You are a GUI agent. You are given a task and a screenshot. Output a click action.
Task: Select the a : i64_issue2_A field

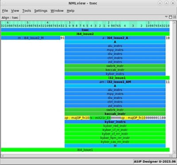pyautogui.click(x=115, y=38)
